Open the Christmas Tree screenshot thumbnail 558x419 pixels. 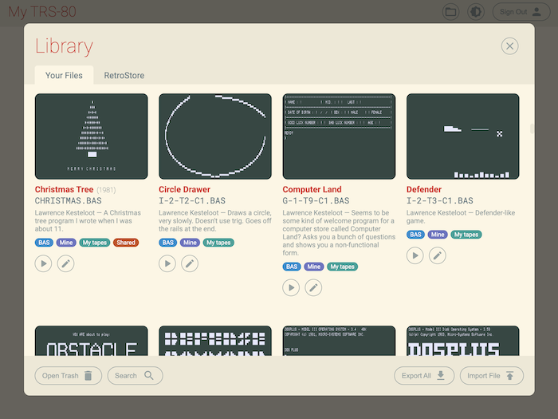[92, 136]
